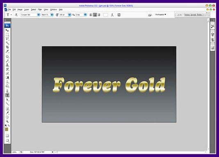This screenshot has width=219, height=157.
Task: Open the Window menu
Action: [x=53, y=9]
